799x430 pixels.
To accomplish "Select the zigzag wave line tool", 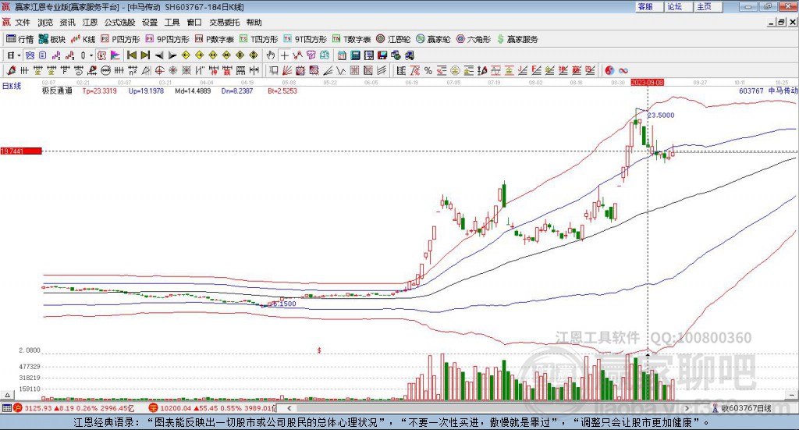I will 341,70.
